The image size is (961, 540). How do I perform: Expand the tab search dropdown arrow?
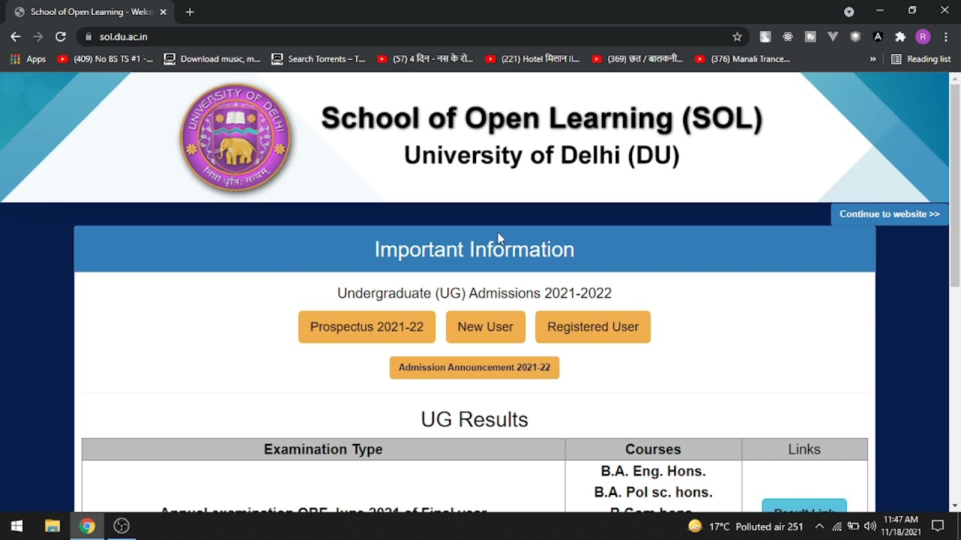tap(849, 12)
